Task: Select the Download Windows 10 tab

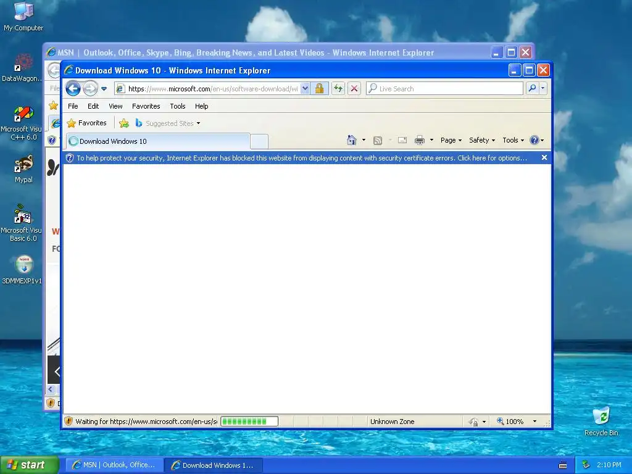Action: tap(158, 141)
